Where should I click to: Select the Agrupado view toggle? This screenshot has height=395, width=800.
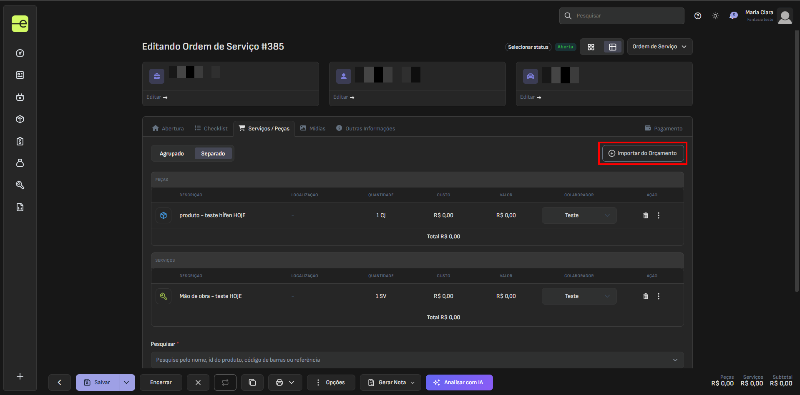[x=172, y=154]
